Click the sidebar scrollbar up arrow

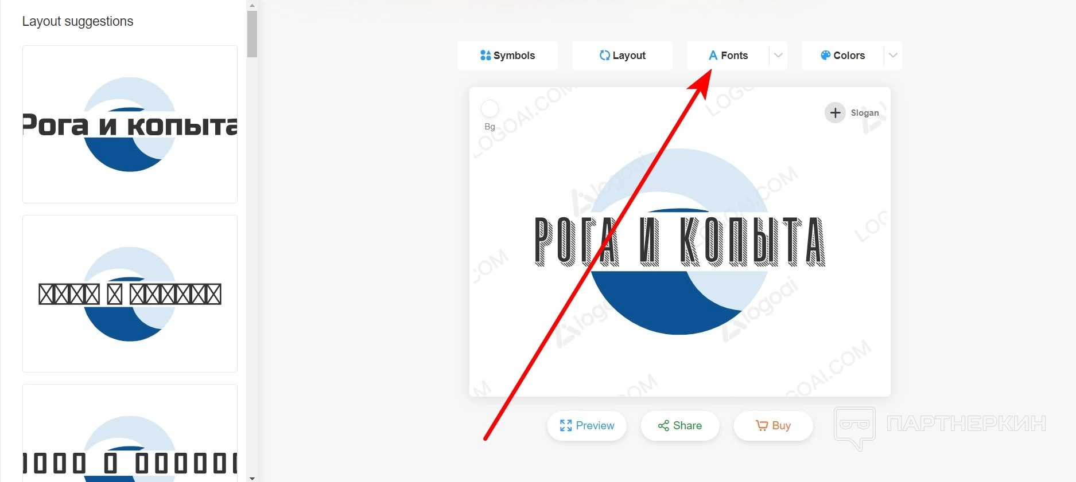(252, 5)
